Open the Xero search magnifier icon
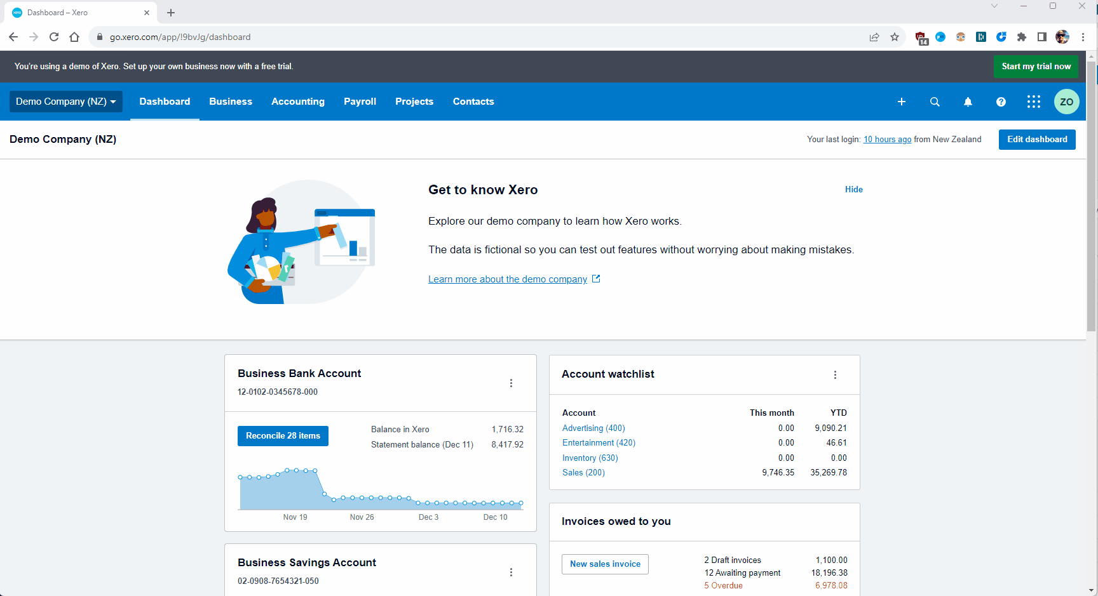Screen dimensions: 1098x596 coord(935,102)
